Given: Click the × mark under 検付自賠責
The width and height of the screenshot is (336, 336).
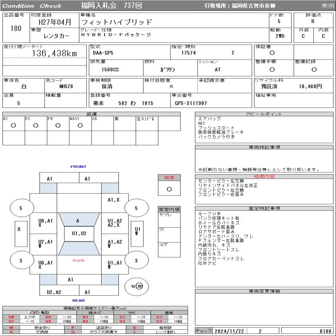Looking at the screenshot, I should tap(171, 87).
